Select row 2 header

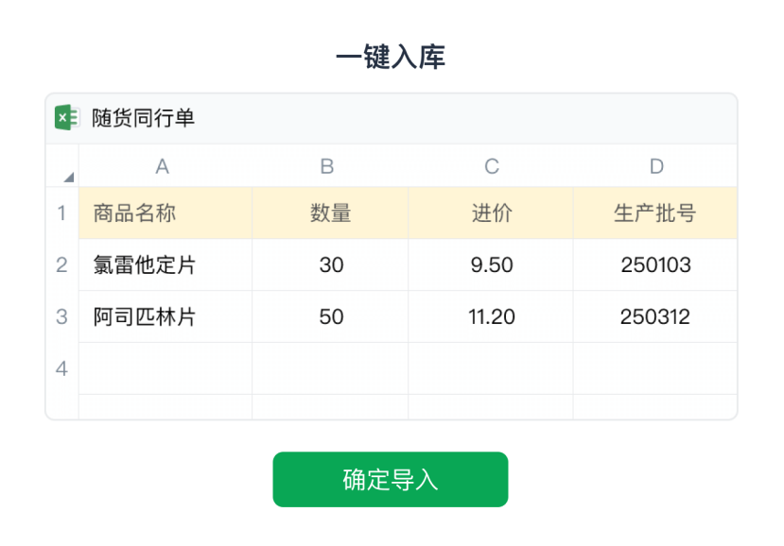[x=62, y=265]
